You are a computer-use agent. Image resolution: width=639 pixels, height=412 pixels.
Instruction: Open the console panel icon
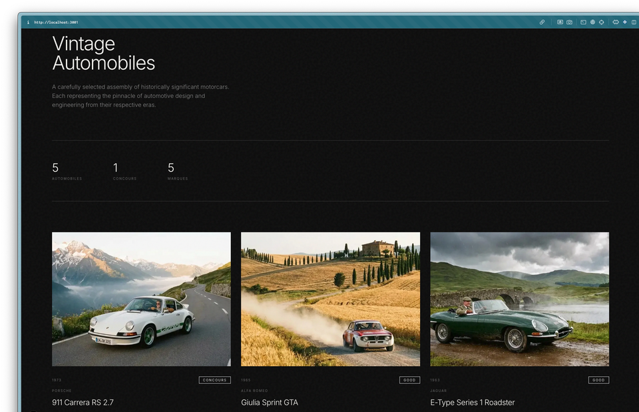tap(582, 22)
